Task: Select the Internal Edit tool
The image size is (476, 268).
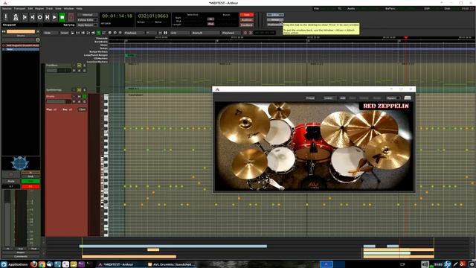Action: click(x=103, y=33)
